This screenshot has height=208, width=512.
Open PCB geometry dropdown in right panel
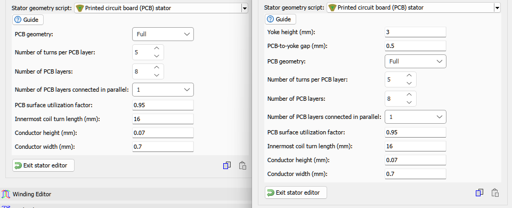pos(416,61)
